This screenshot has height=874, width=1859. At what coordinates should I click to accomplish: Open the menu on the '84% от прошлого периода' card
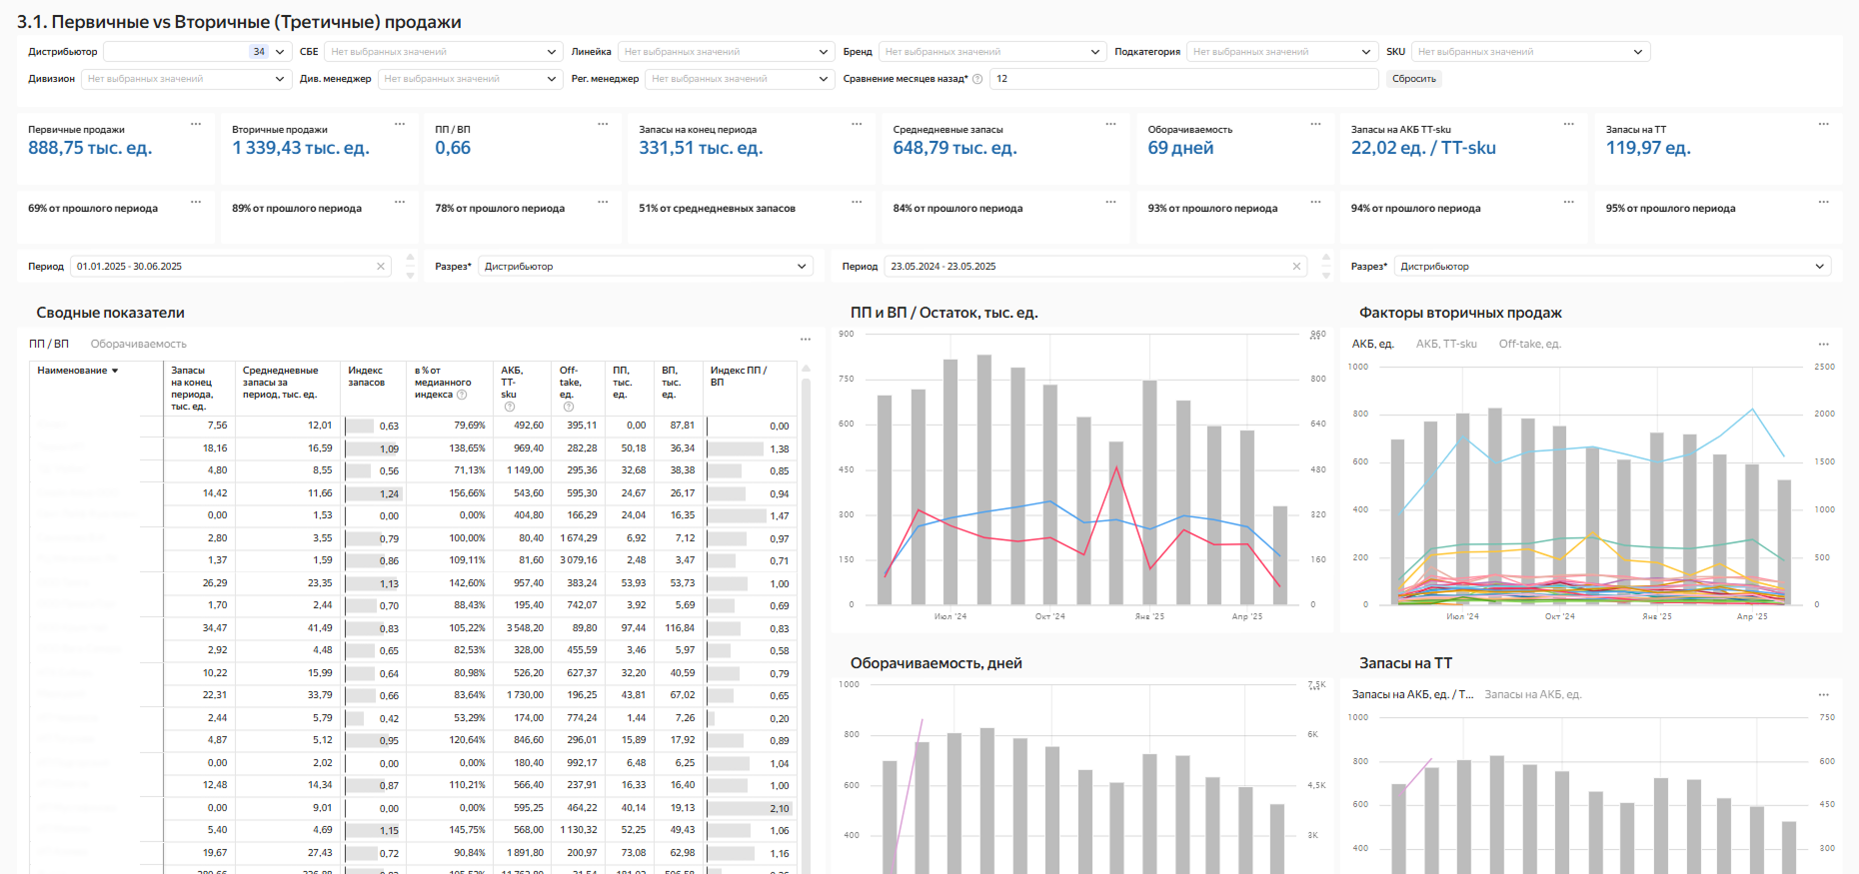(x=1110, y=202)
